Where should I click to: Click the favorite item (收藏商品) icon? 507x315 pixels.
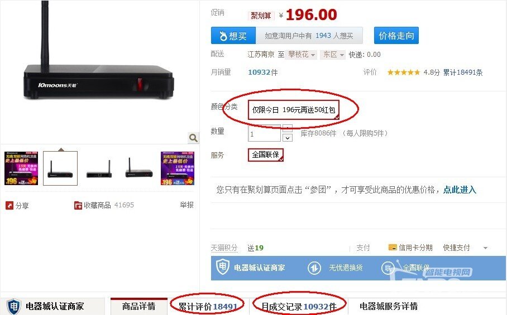pos(78,205)
